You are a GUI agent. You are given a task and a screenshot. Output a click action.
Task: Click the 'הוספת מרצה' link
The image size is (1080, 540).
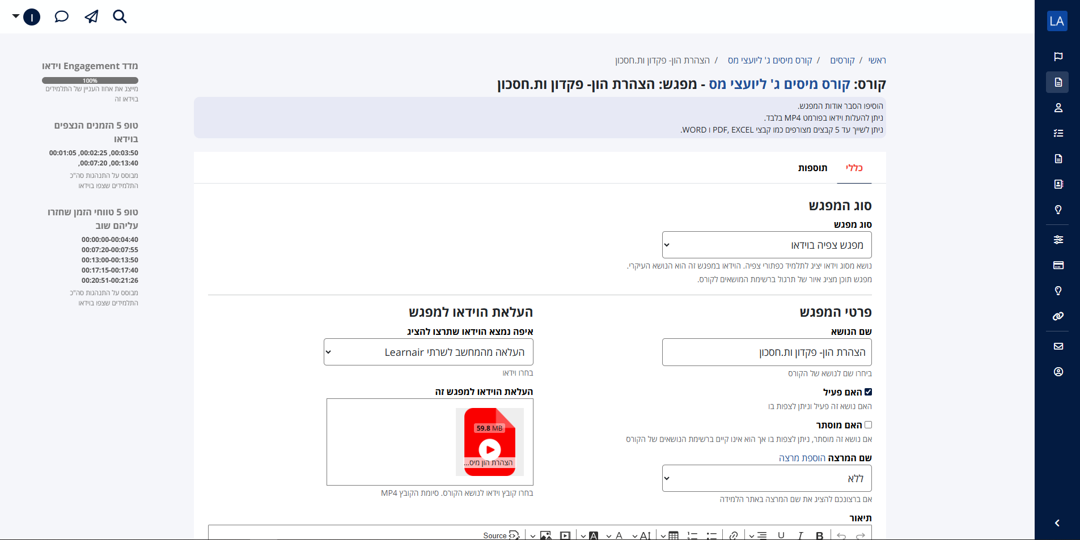802,458
